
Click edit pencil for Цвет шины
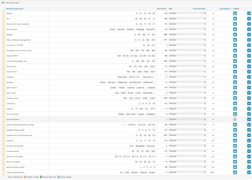pos(249,93)
